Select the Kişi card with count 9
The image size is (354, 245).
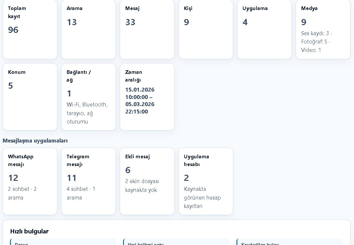pos(206,29)
